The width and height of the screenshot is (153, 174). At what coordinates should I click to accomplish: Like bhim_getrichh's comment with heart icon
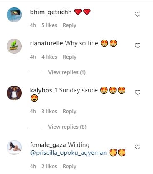pyautogui.click(x=138, y=14)
